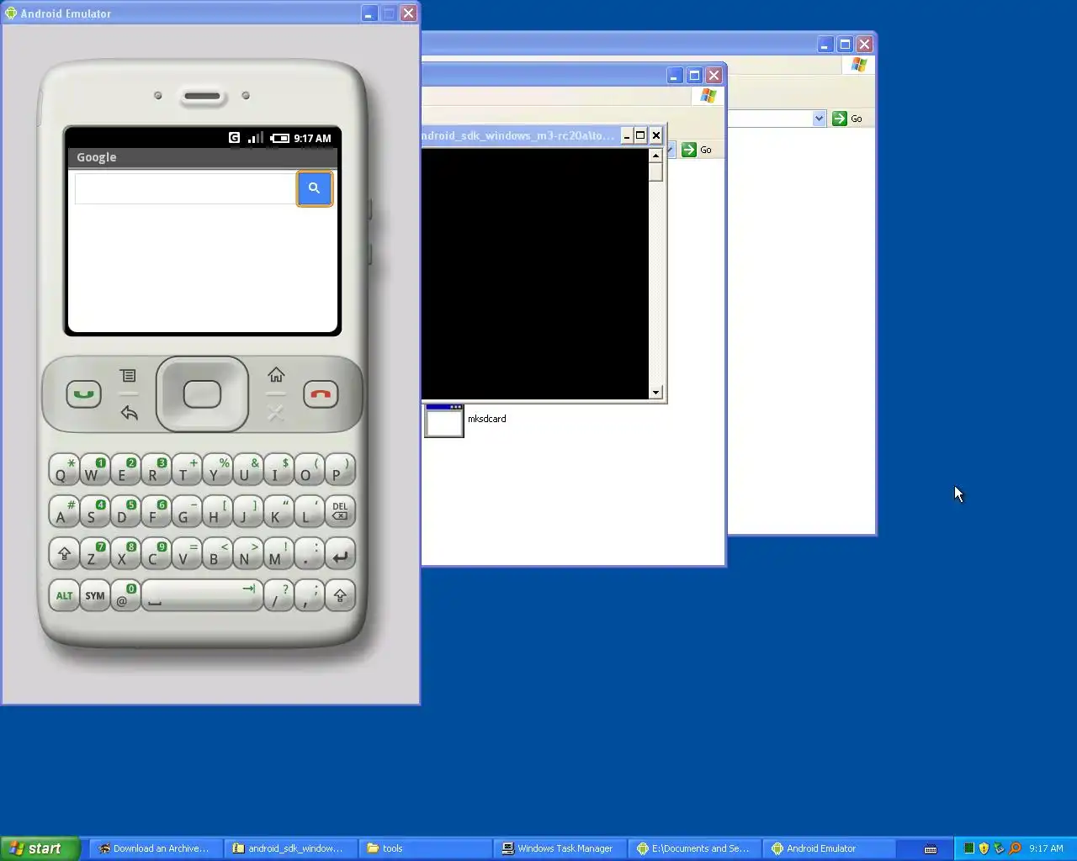Tap the green call button on the phone

[83, 394]
